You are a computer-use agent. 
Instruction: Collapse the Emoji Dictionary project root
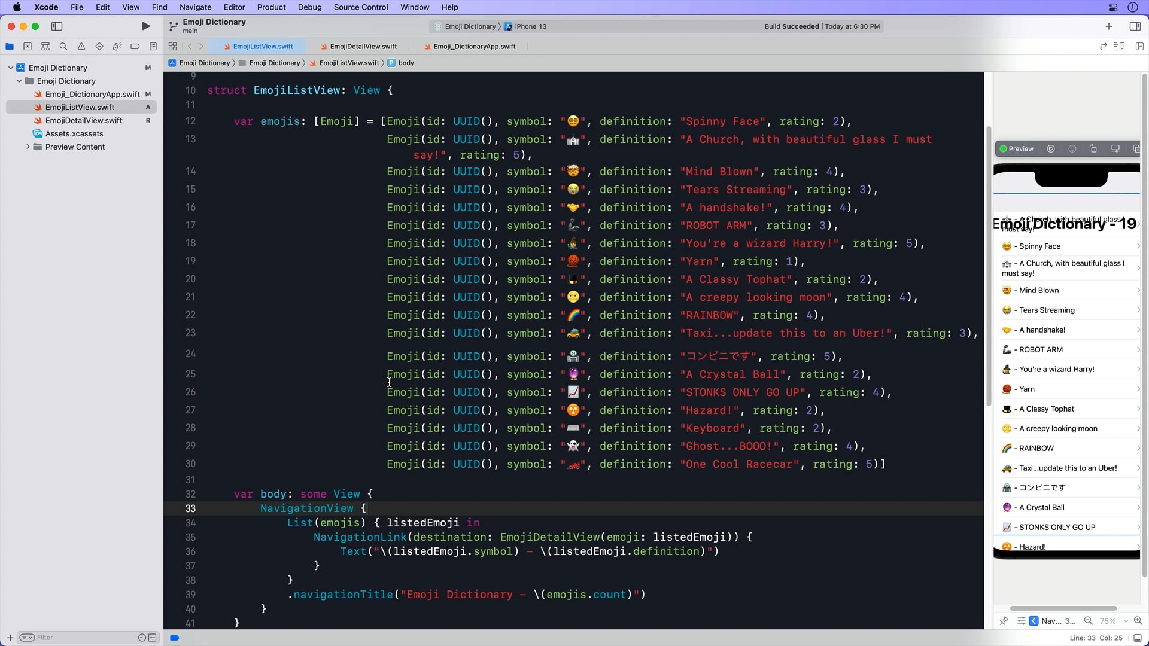[x=11, y=68]
